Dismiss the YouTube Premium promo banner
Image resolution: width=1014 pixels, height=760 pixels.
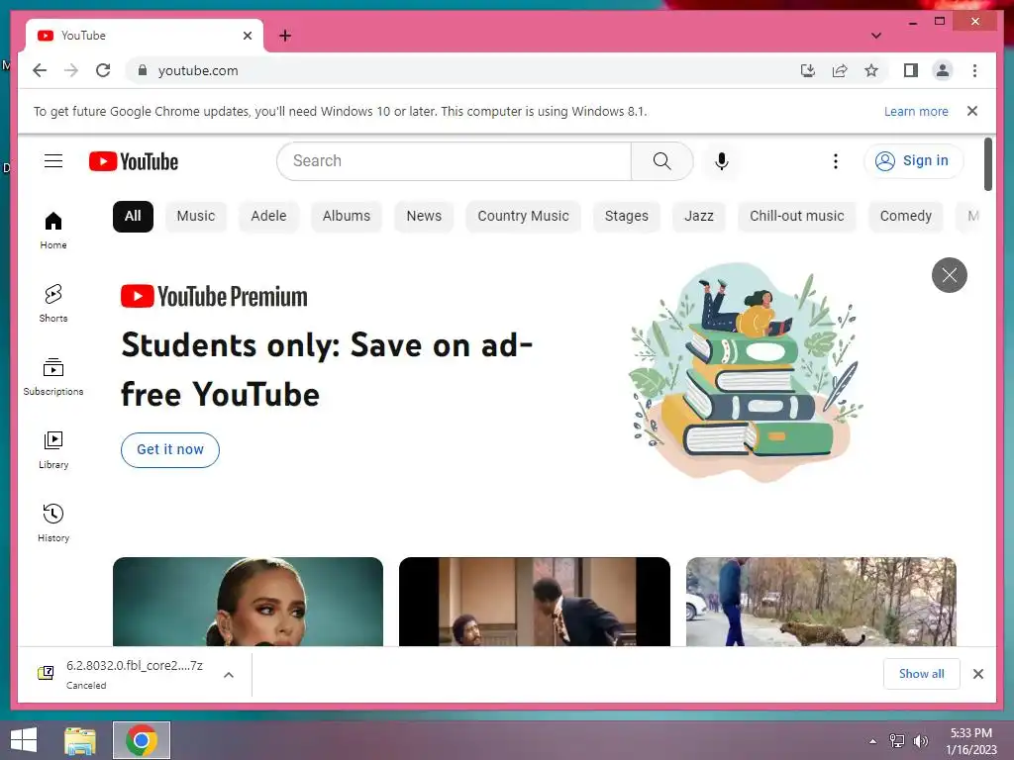(x=949, y=275)
